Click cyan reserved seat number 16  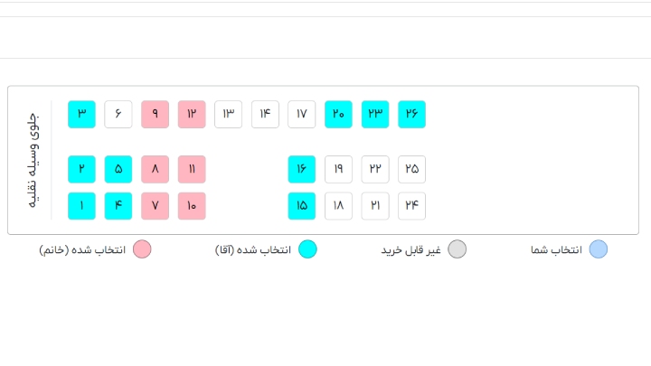pos(302,169)
